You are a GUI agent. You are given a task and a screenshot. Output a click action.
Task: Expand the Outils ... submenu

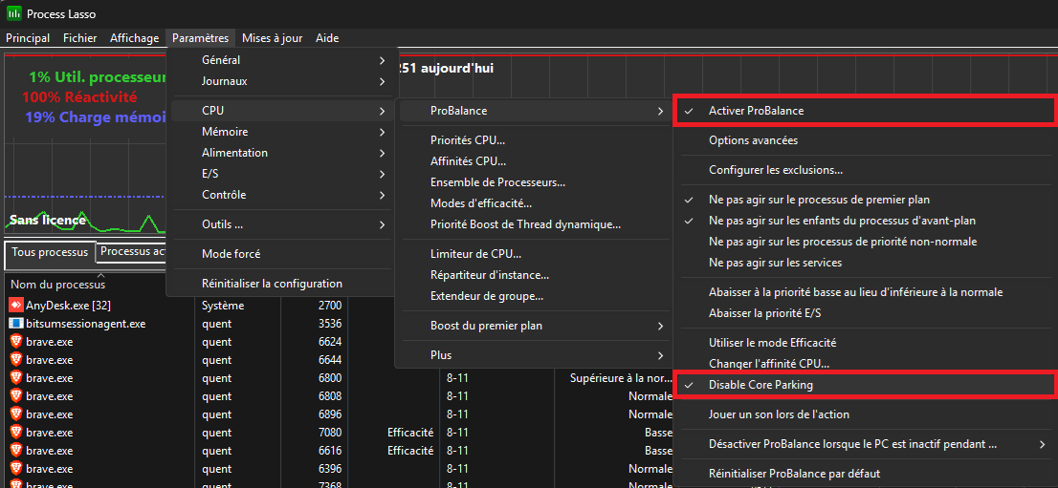pyautogui.click(x=280, y=224)
